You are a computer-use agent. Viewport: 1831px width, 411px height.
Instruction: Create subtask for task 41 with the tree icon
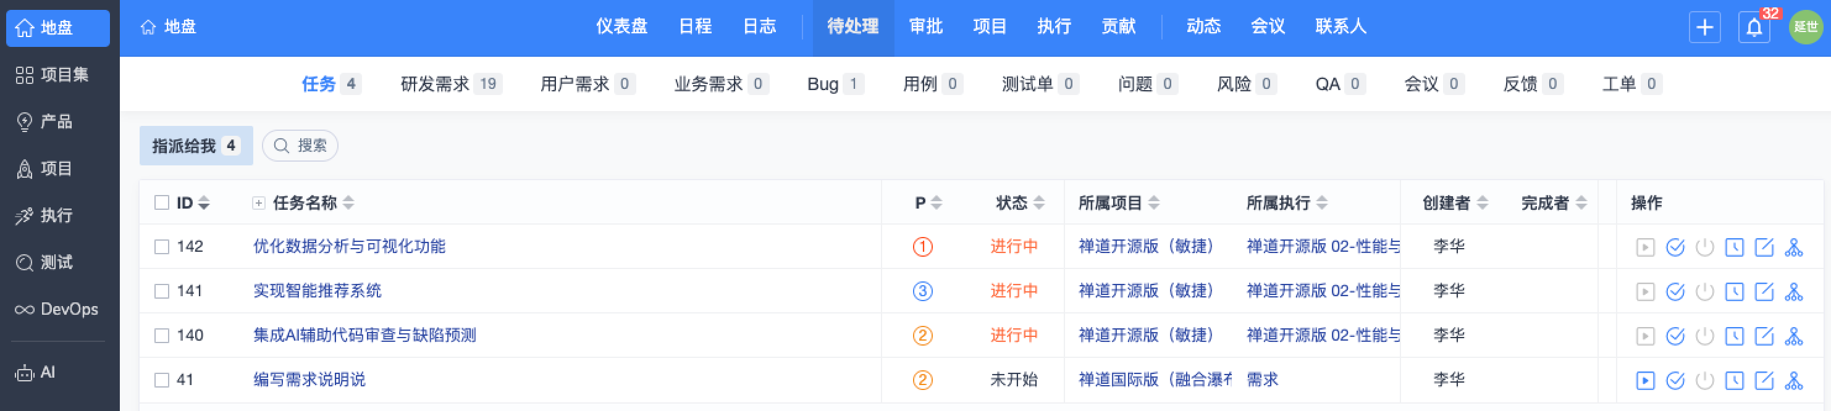(x=1793, y=381)
